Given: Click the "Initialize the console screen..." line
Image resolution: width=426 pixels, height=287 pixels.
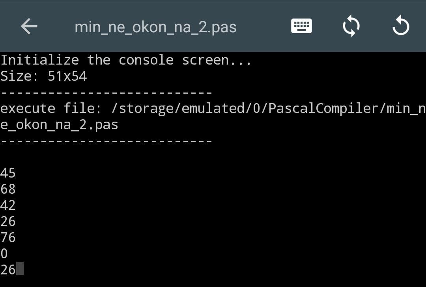Looking at the screenshot, I should [x=126, y=60].
